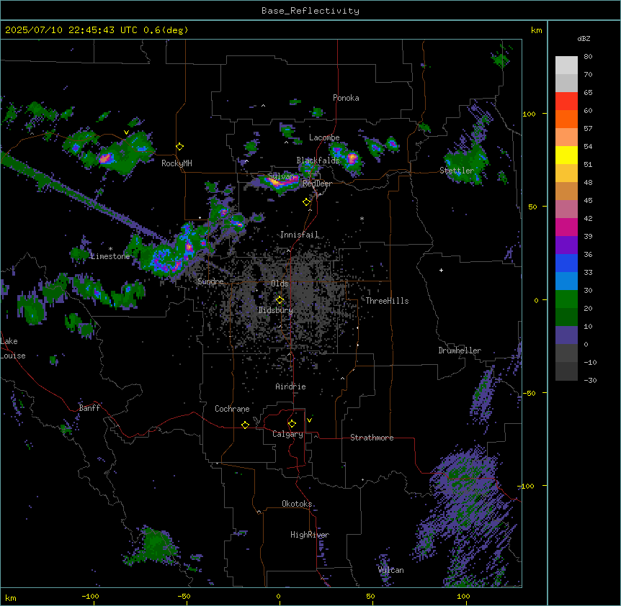Viewport: 621px width, 606px height.
Task: Click the Banff label
Action: [89, 408]
